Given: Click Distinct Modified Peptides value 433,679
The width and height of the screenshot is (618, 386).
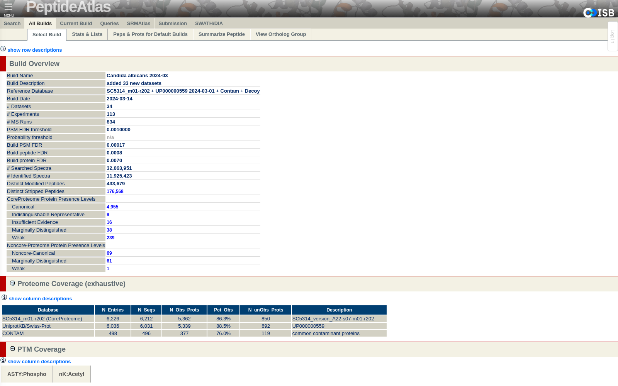Looking at the screenshot, I should click(115, 184).
